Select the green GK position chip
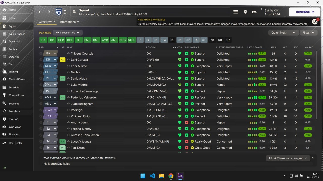Screen dimensions: 323x181 (43, 40)
